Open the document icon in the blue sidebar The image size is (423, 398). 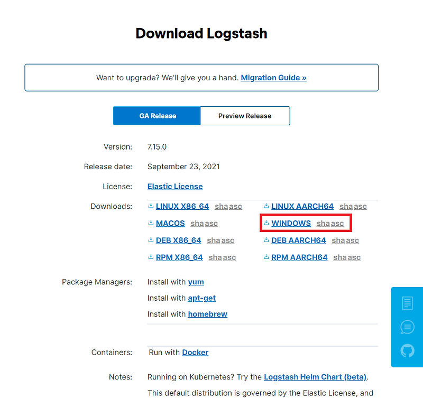tap(407, 303)
